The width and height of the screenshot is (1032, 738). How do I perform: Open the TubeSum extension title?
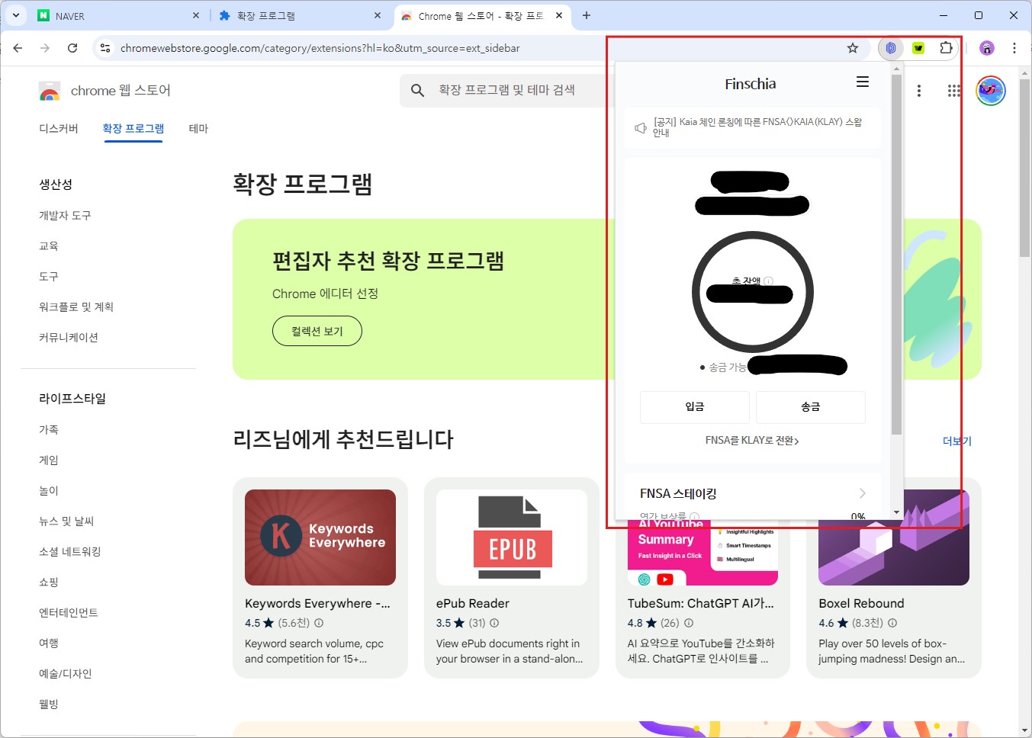[701, 603]
